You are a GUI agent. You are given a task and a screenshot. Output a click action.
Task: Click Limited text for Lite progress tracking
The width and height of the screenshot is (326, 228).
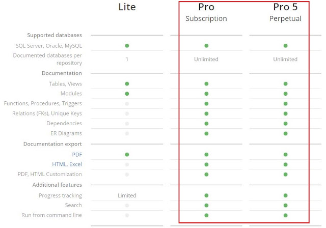tap(127, 195)
